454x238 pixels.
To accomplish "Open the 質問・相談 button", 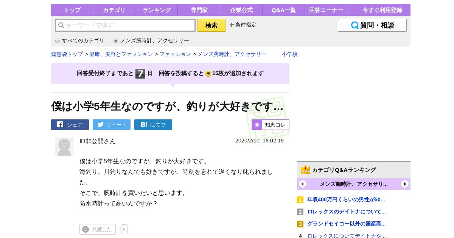I will (x=372, y=25).
